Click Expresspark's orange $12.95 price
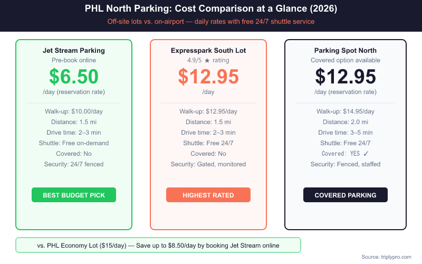The height and width of the screenshot is (264, 422). coord(208,77)
